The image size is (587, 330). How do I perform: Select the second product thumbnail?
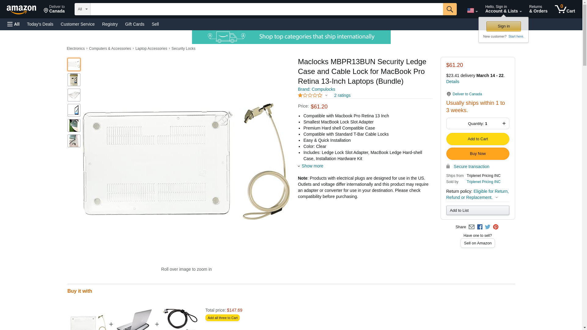click(74, 80)
